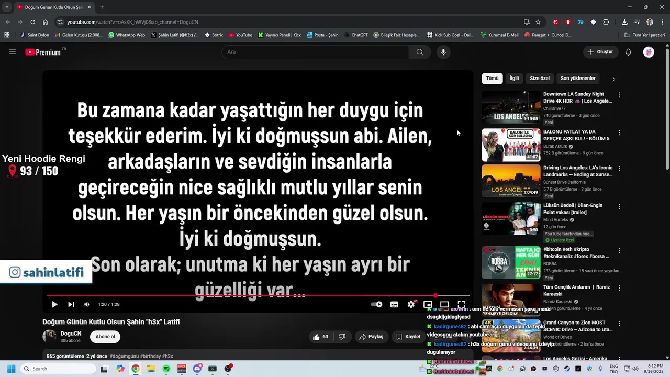This screenshot has width=670, height=377.
Task: Open Chrome downloads
Action: 624,22
